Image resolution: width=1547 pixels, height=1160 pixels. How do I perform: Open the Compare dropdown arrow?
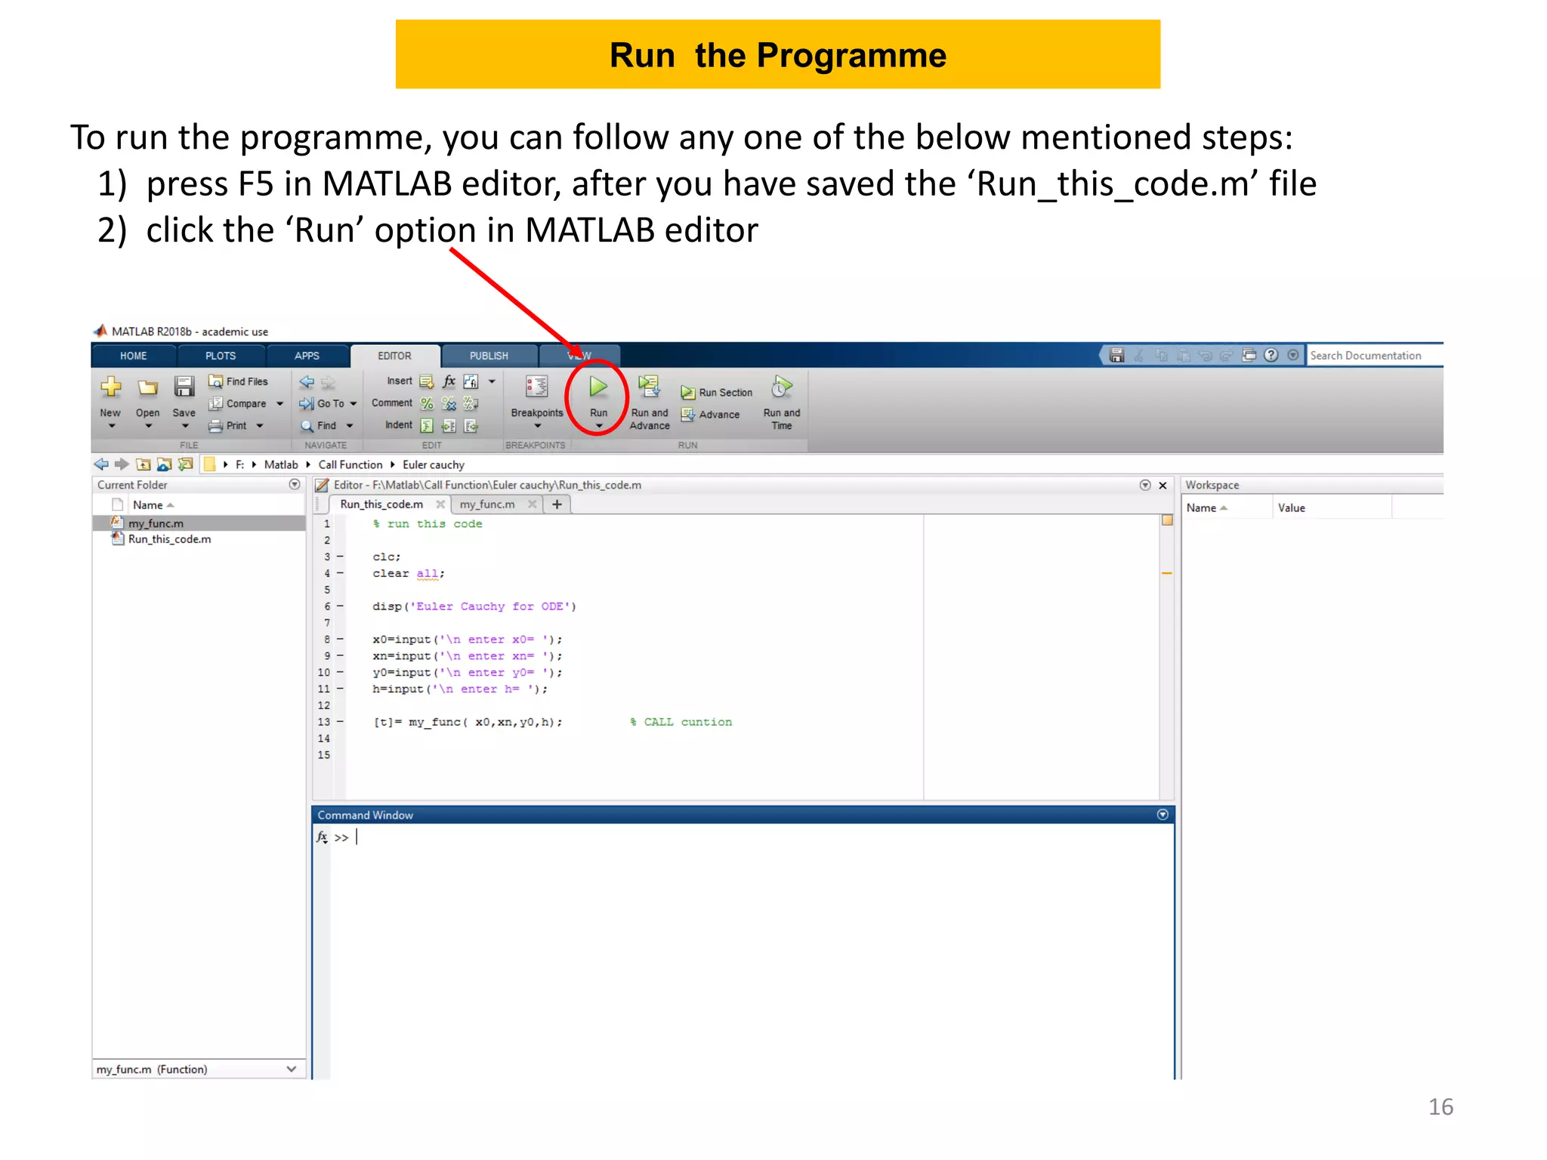click(280, 404)
